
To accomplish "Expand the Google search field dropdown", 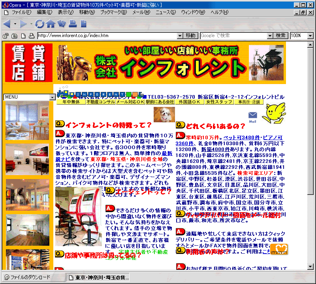I will pos(270,36).
